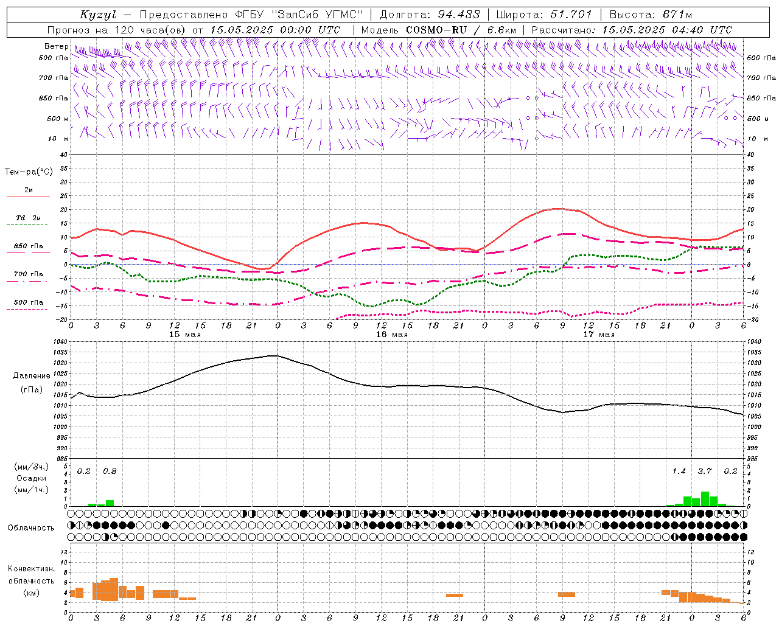Click the '(мм/3ч.)' precipitation unit label

pos(32,467)
